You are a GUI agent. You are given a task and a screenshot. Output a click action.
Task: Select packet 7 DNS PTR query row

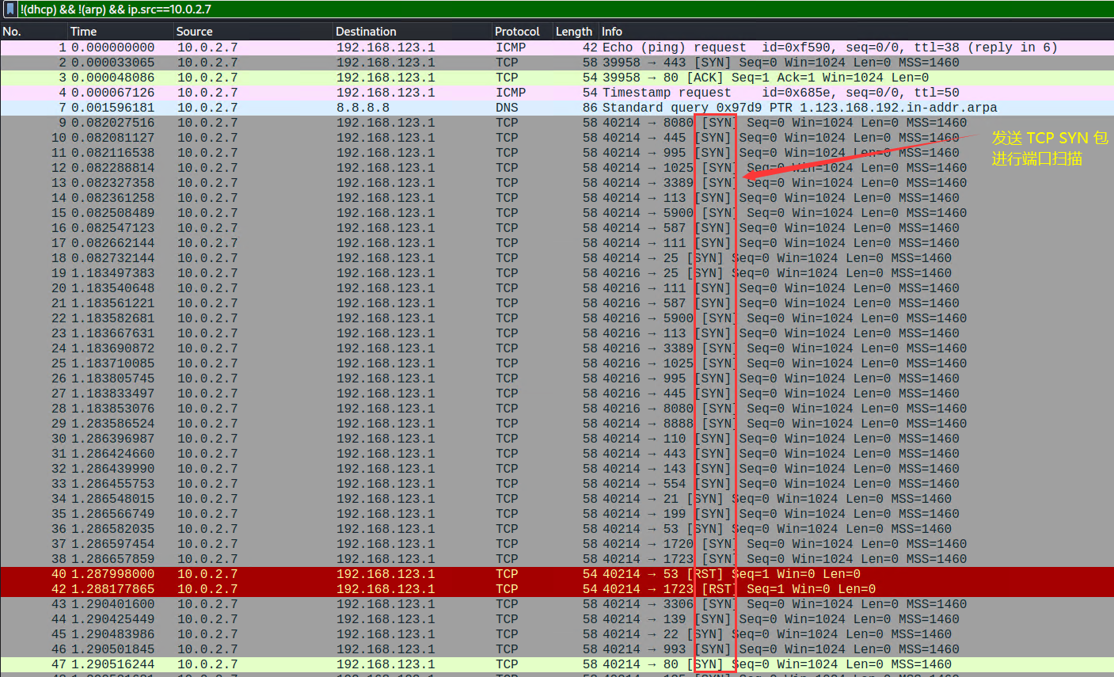coord(557,108)
